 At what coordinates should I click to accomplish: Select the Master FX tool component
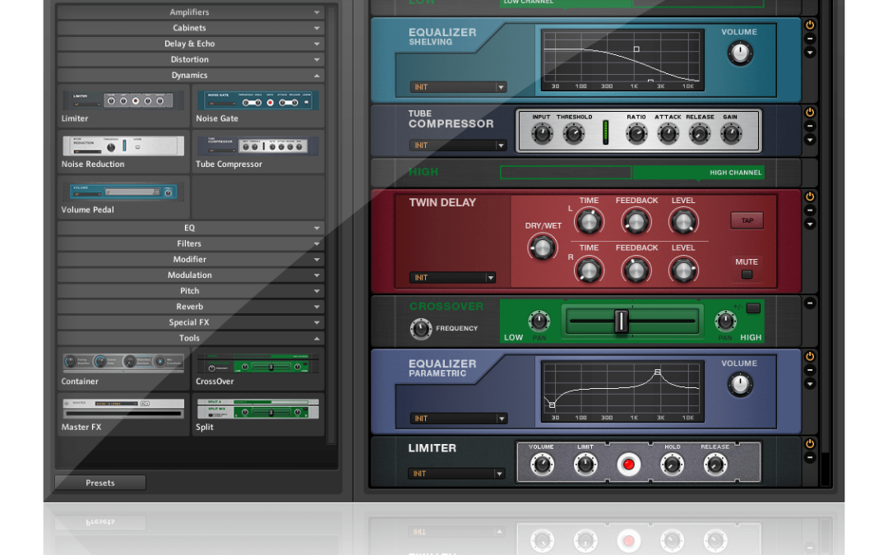pyautogui.click(x=123, y=409)
